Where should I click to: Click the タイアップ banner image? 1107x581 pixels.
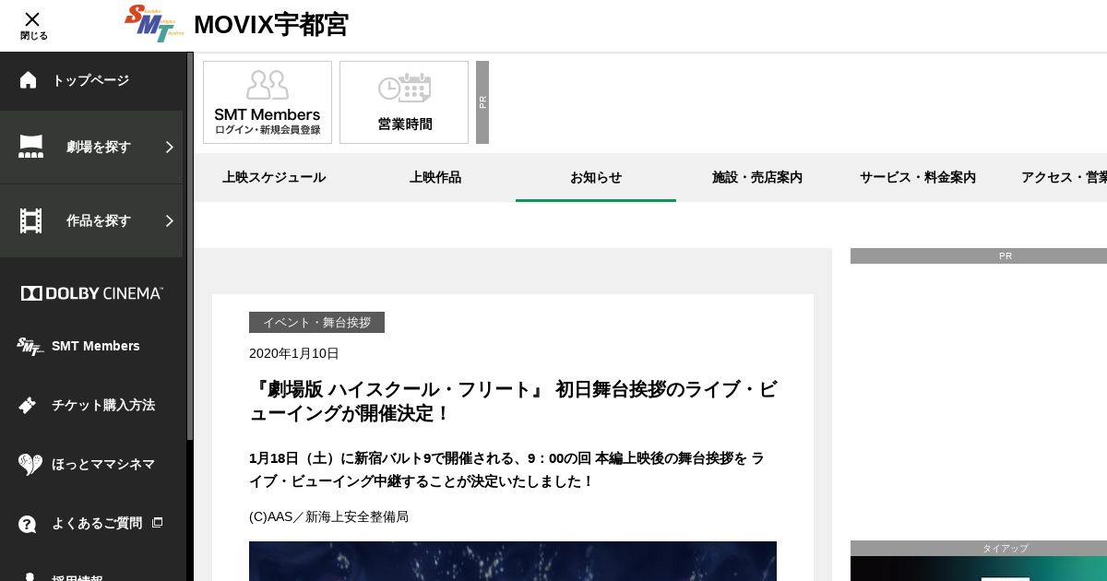tap(979, 568)
